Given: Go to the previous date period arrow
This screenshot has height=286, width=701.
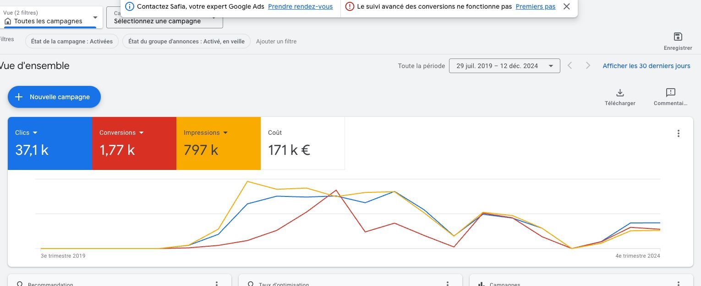Looking at the screenshot, I should tap(570, 66).
